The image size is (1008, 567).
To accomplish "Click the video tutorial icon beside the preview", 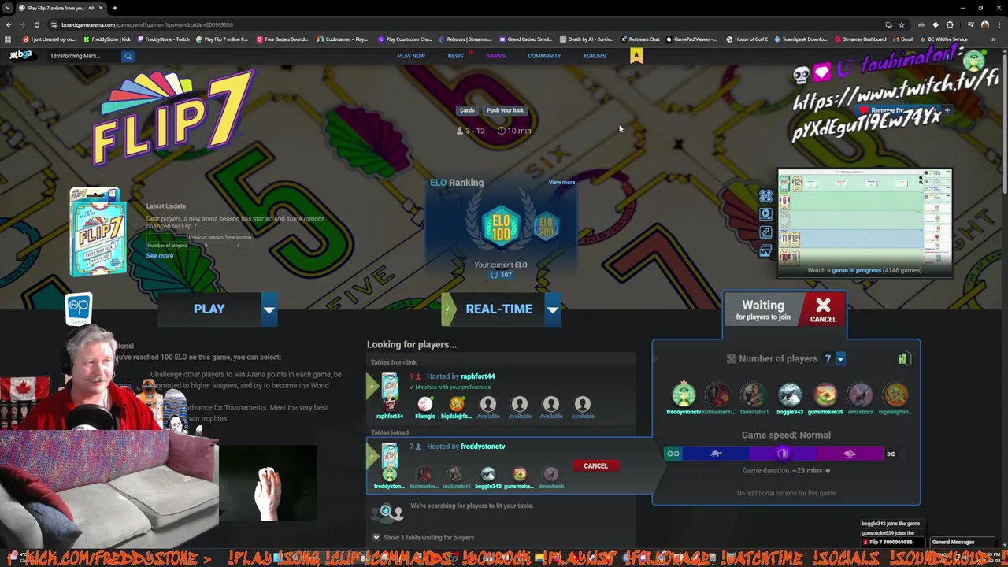I will click(765, 214).
